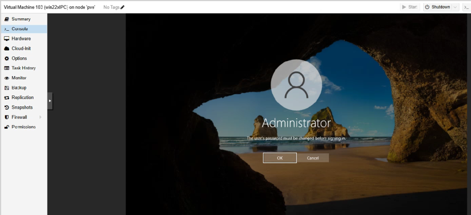Click the Start VM button
This screenshot has height=215, width=471.
410,7
